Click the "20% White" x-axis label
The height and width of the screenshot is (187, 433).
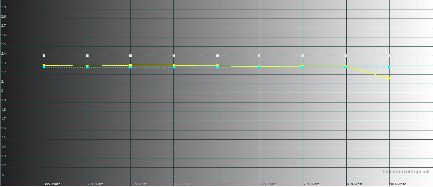[96, 184]
